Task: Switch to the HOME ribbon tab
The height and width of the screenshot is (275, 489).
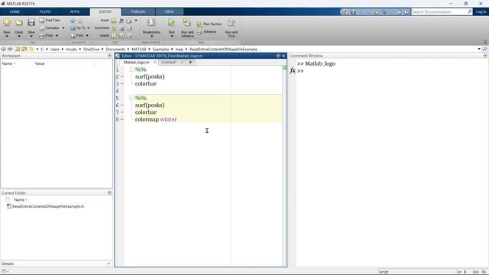Action: click(x=15, y=12)
